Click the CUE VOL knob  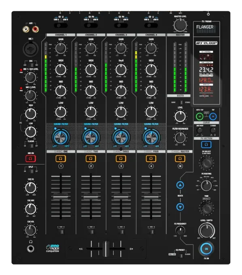[31, 230]
